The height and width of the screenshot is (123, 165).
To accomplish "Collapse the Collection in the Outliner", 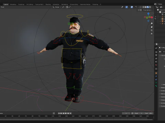I will [x=158, y=12].
